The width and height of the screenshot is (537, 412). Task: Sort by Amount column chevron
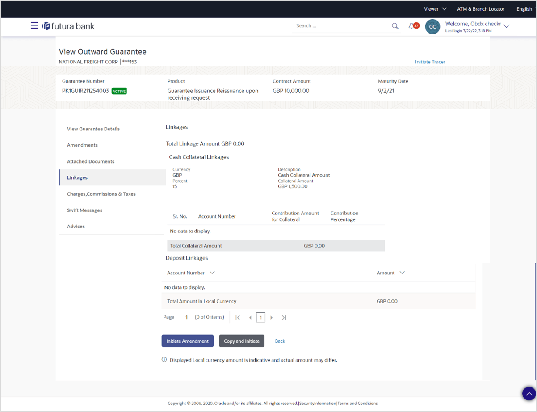pos(402,273)
